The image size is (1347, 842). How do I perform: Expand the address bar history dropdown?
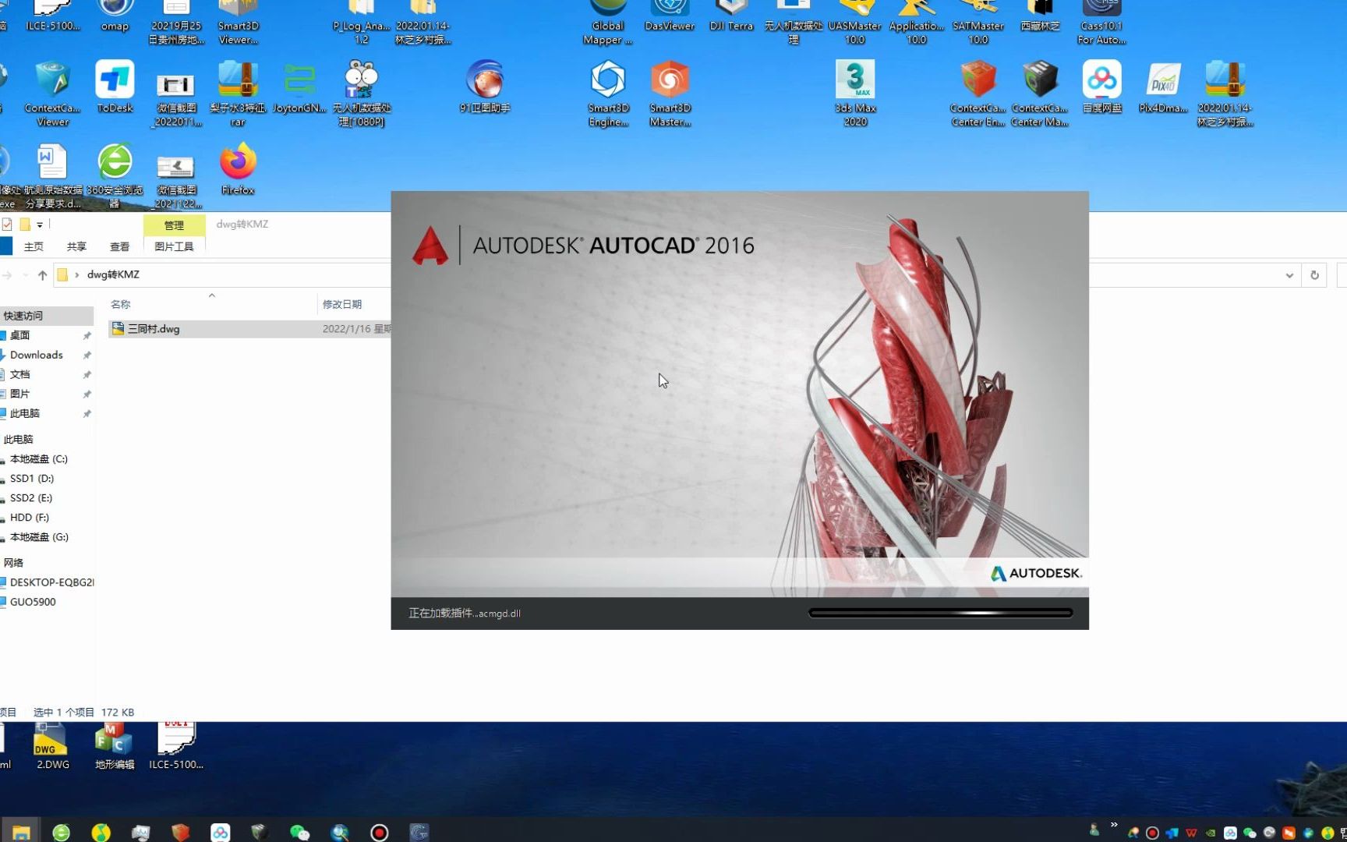click(x=1289, y=275)
